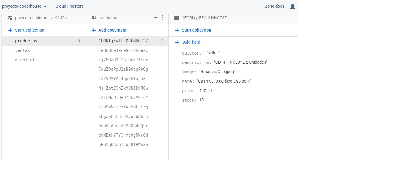Image resolution: width=402 pixels, height=183 pixels.
Task: Click the plus icon beside Add document
Action: click(x=94, y=30)
